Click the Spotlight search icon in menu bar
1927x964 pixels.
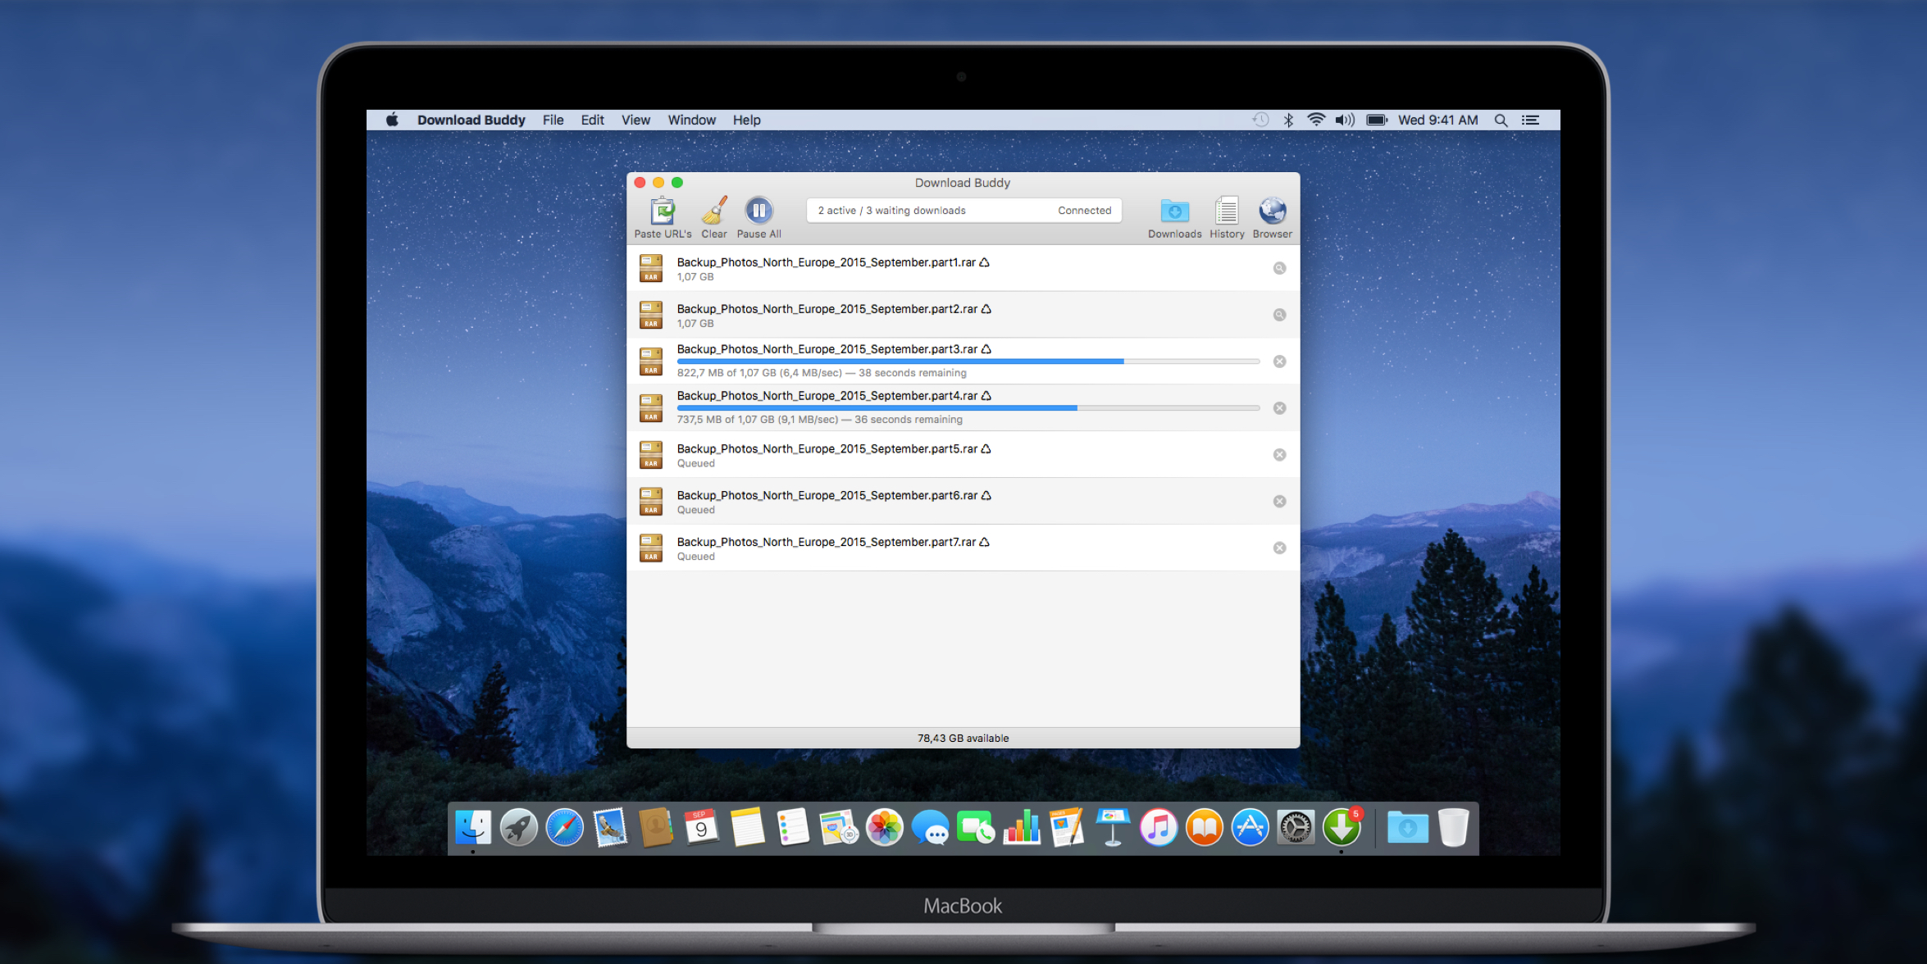tap(1501, 120)
